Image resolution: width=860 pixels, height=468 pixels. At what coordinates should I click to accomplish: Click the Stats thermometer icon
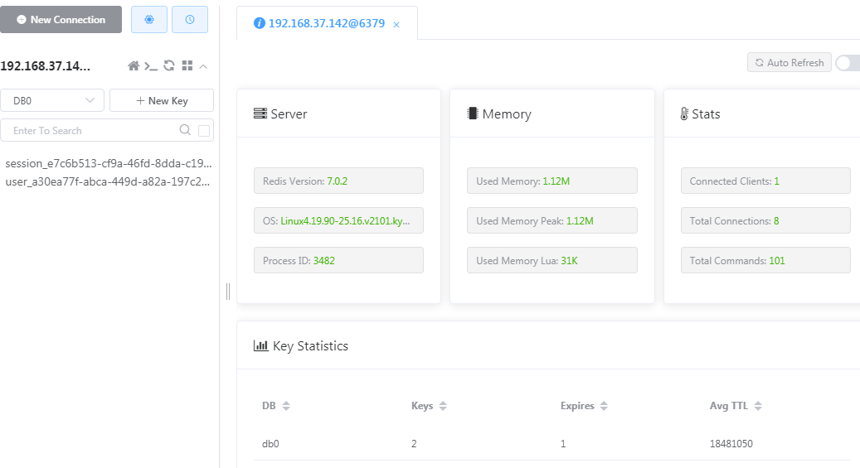pos(684,113)
